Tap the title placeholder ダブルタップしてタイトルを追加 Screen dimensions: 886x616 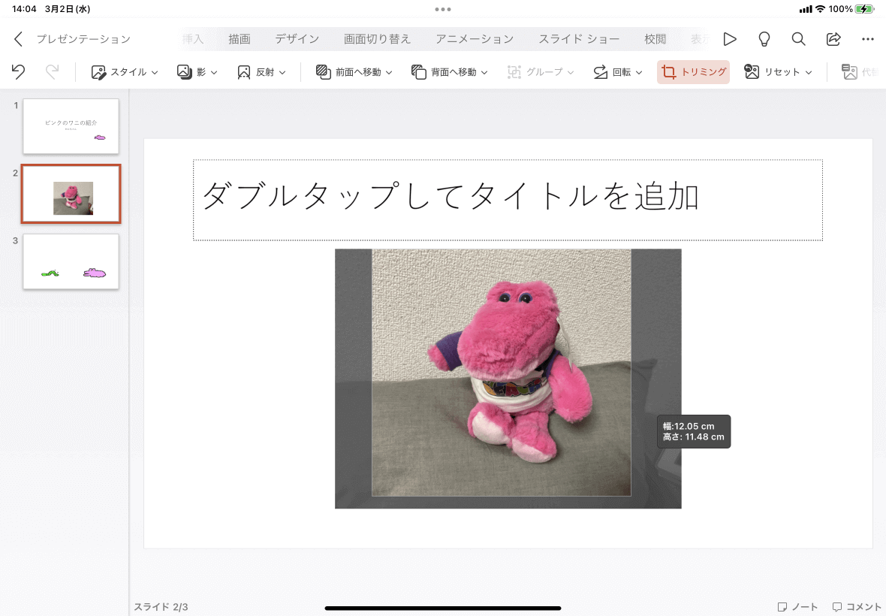508,200
